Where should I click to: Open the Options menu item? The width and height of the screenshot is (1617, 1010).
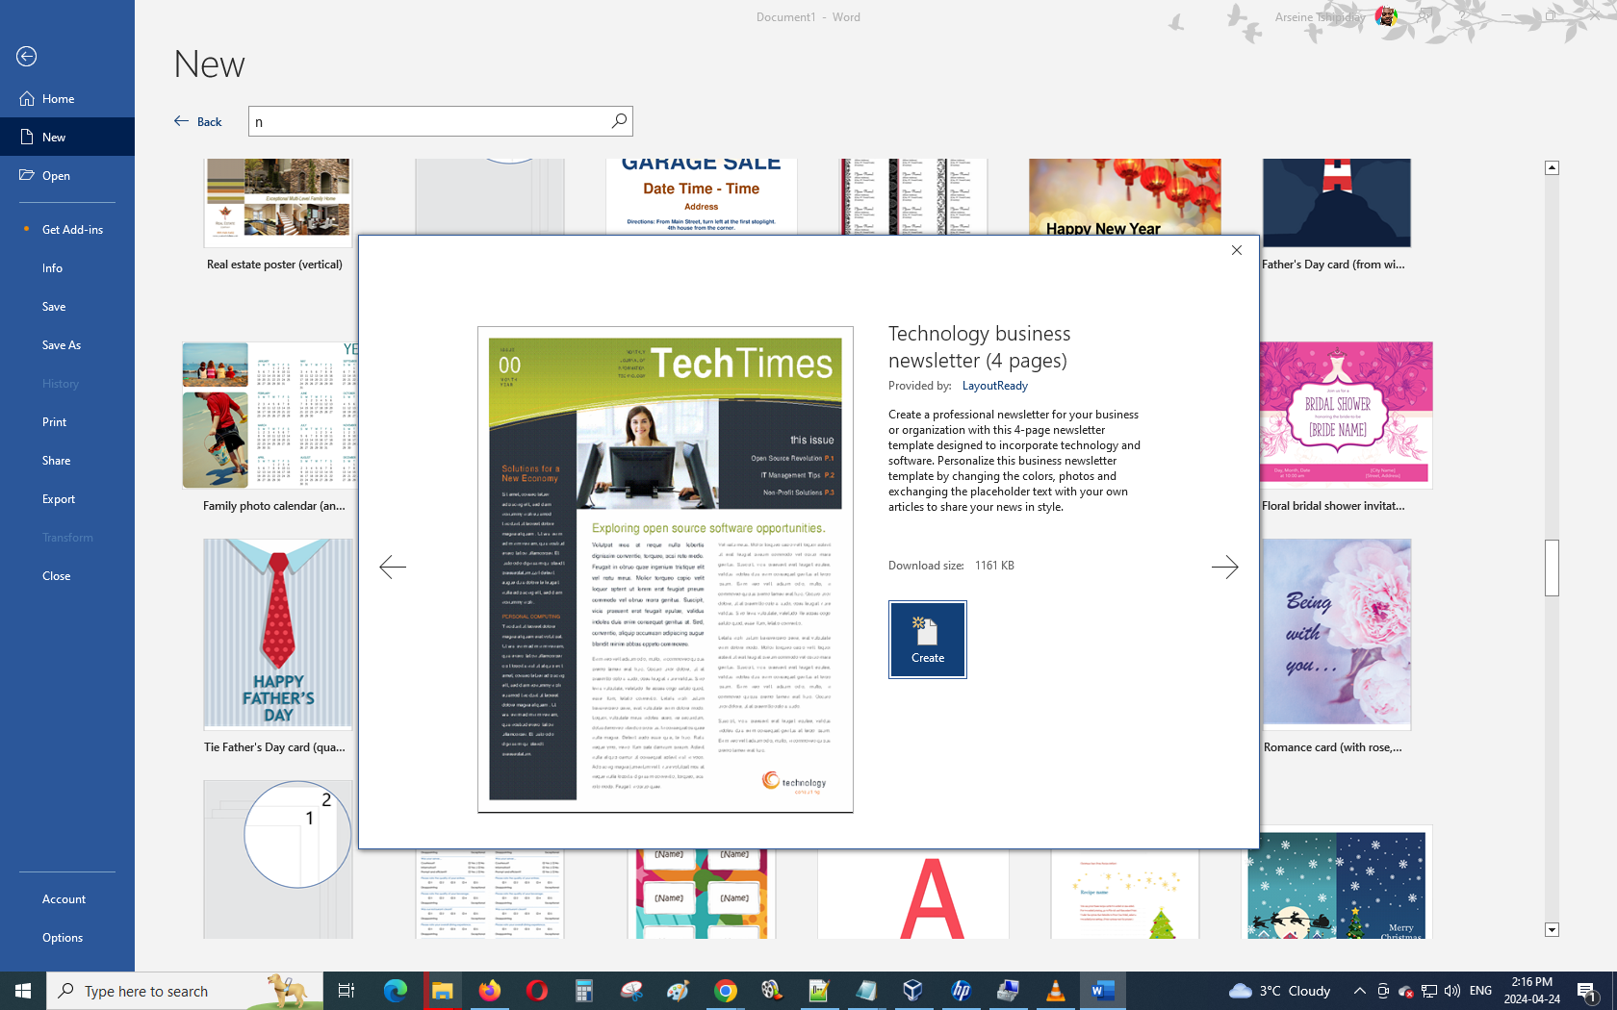[63, 938]
